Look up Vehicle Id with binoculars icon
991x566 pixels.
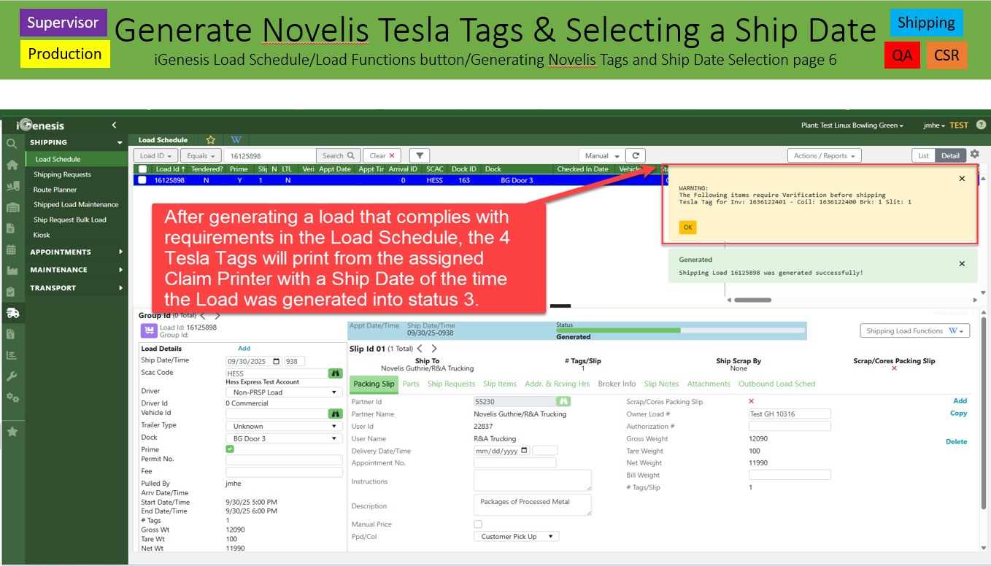pyautogui.click(x=335, y=414)
